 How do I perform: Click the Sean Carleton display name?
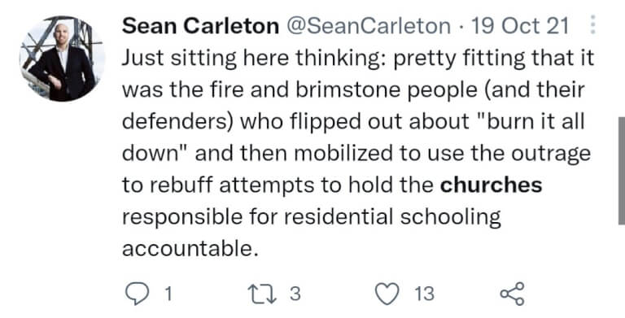(x=200, y=26)
